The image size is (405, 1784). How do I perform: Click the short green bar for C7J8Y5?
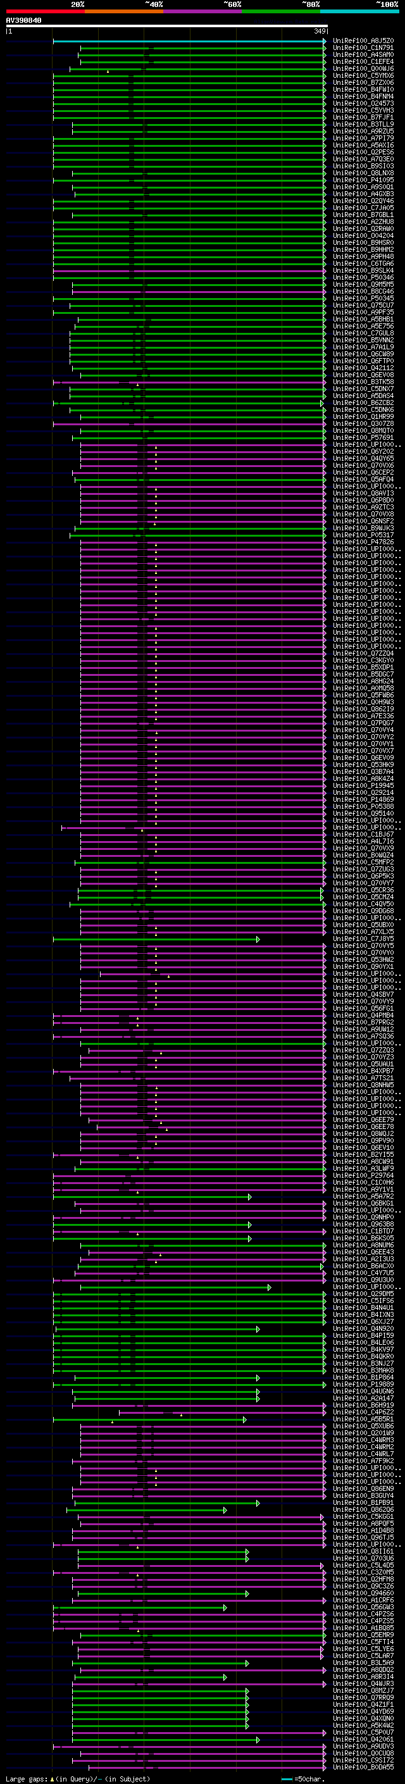156,939
